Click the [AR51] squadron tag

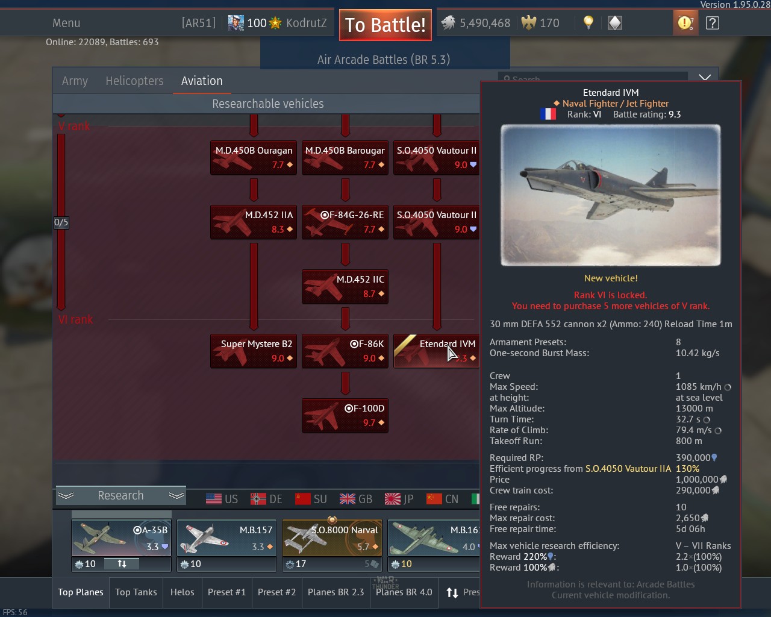click(199, 23)
